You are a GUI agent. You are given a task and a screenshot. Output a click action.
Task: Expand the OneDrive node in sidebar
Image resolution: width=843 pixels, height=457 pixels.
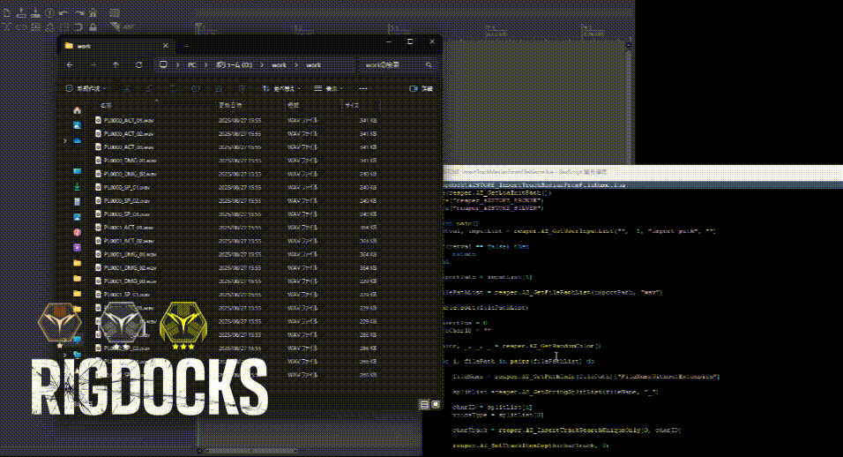pyautogui.click(x=65, y=140)
